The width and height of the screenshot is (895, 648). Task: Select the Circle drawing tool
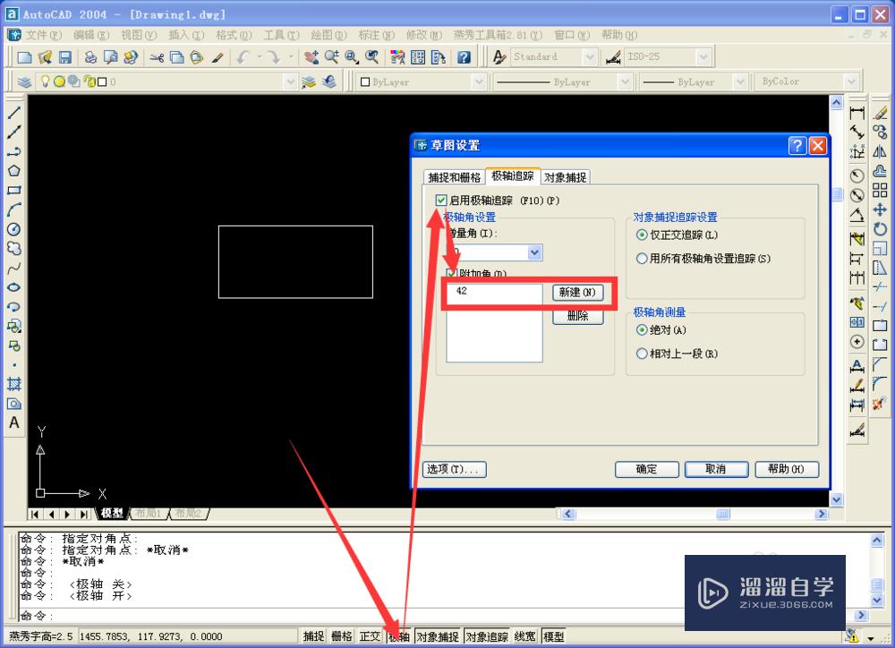(13, 228)
